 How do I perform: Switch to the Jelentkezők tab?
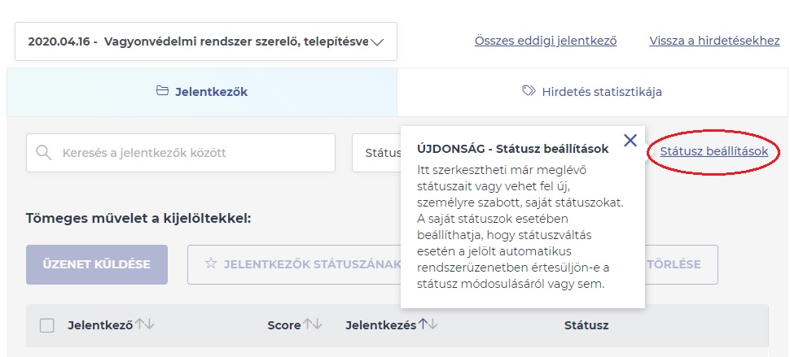(x=202, y=92)
